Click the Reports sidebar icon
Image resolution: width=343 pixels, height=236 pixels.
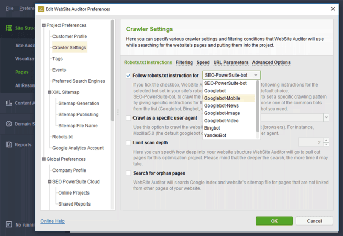coord(9,145)
